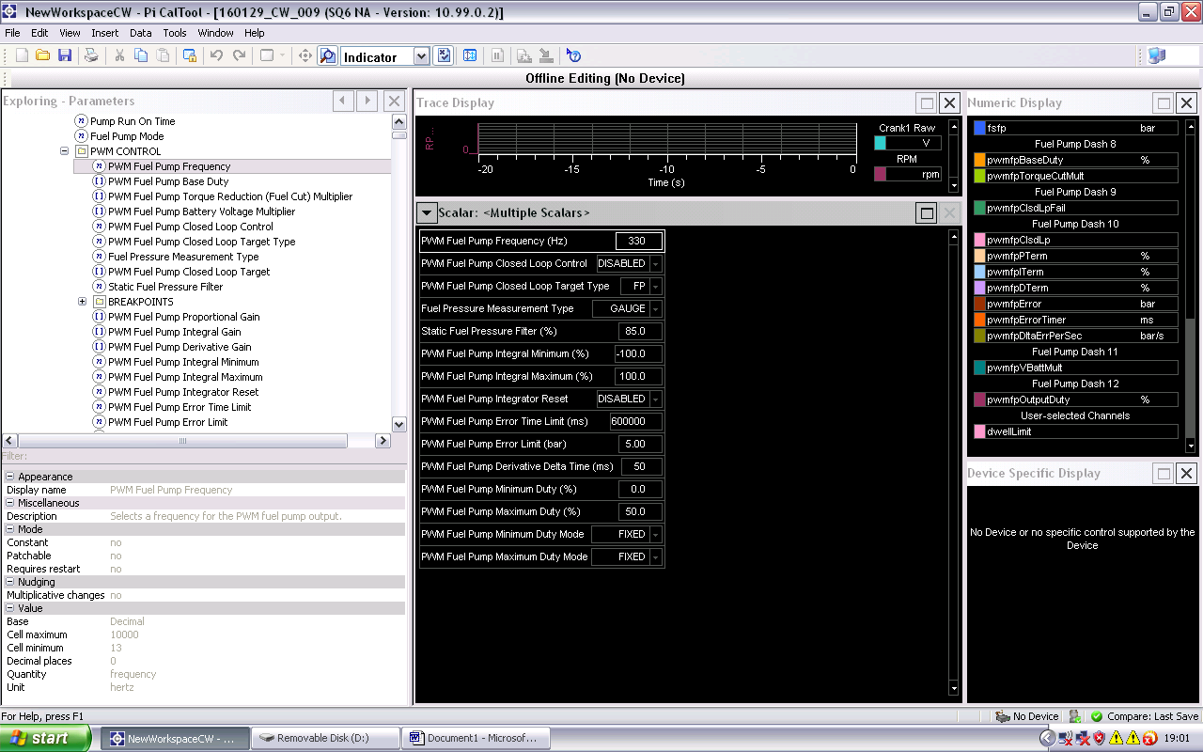Open the Indicator combo box in toolbar
Screen dimensions: 1203x752
tap(421, 56)
